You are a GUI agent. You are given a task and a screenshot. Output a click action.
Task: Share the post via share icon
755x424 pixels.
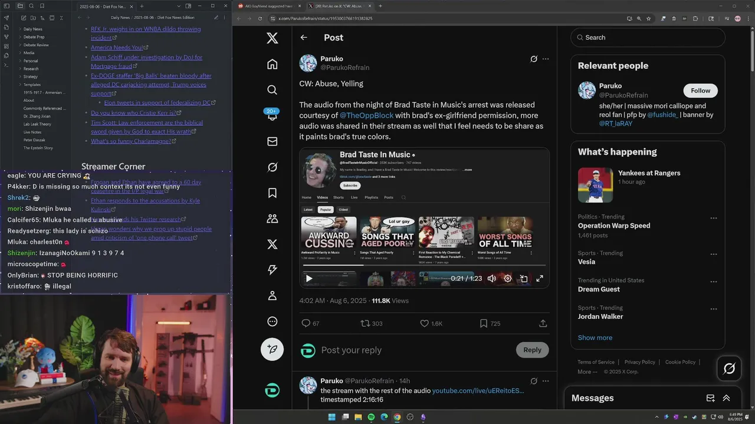point(543,323)
